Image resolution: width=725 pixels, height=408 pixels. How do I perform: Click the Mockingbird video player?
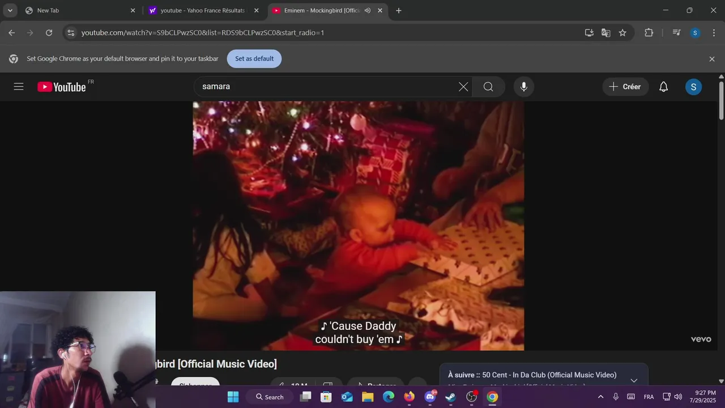[359, 226]
